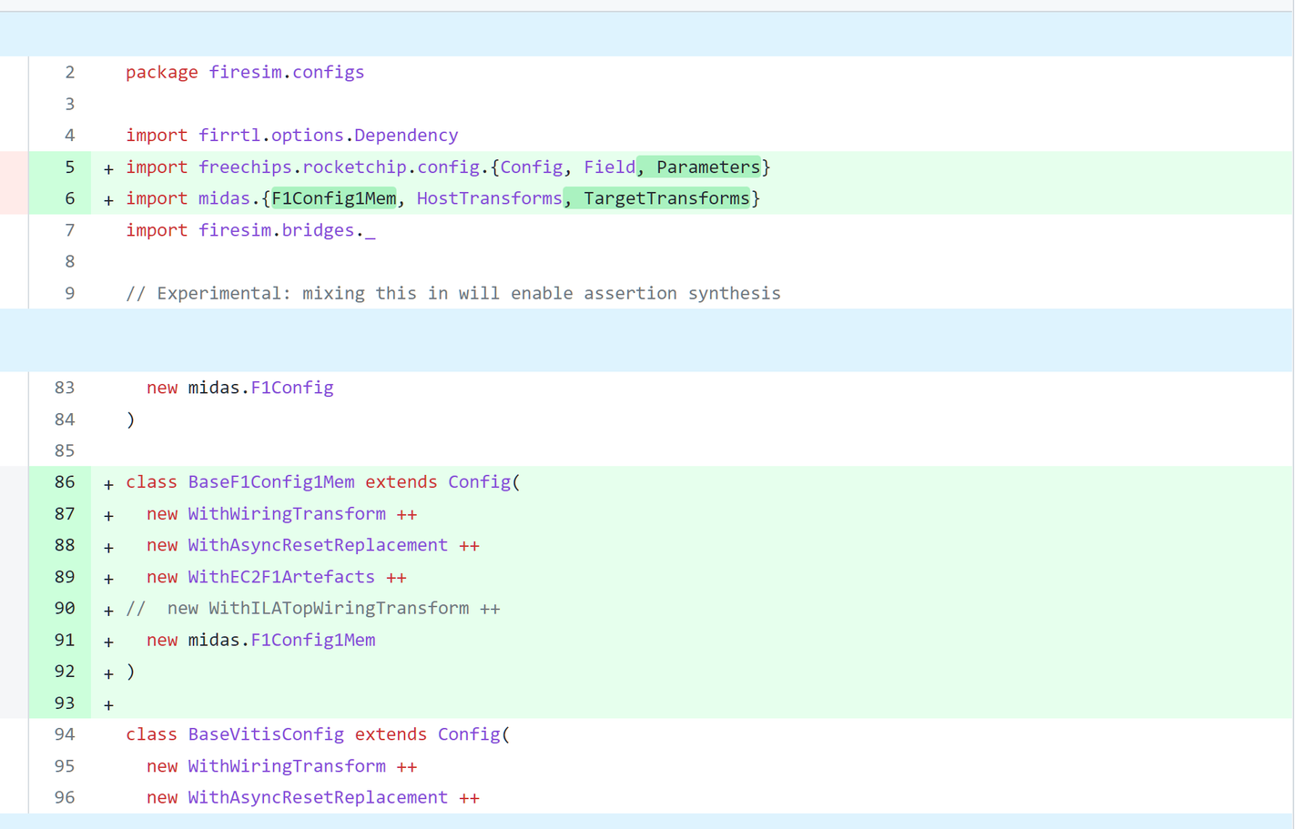
Task: Click 'midas.F1Config1Mem' on line 91
Action: [x=282, y=640]
